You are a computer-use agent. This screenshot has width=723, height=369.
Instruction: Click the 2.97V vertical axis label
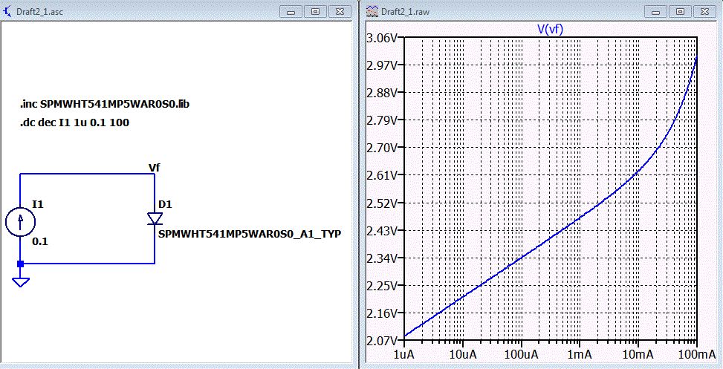pos(382,65)
